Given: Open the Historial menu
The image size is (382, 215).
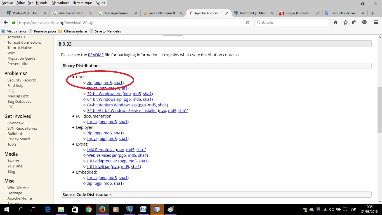Looking at the screenshot, I should [42, 3].
